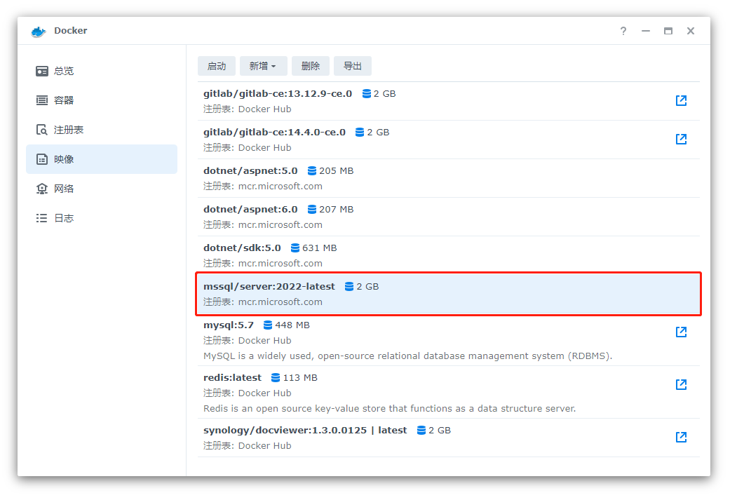The image size is (737, 500).
Task: Select image mssql/server:2022-latest
Action: 448,294
